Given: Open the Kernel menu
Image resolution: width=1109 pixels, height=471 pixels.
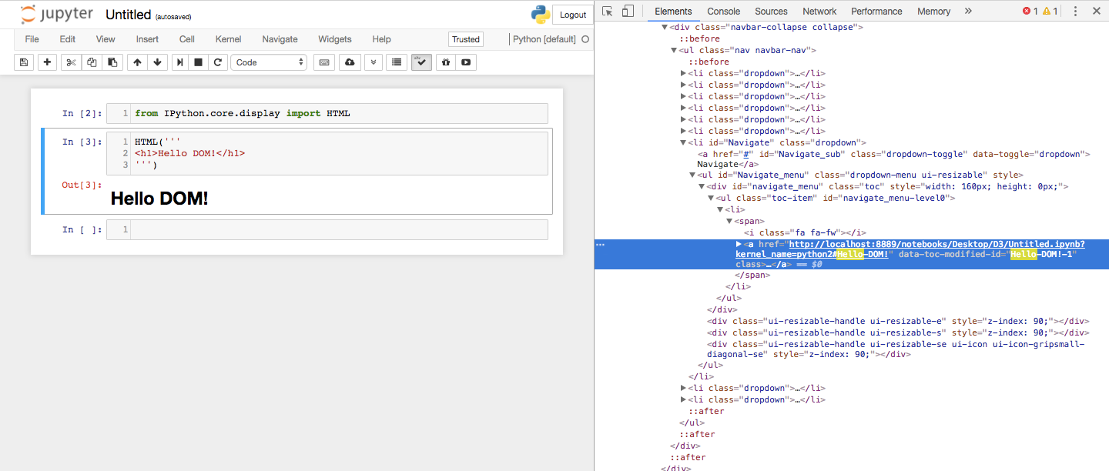Looking at the screenshot, I should coord(228,38).
